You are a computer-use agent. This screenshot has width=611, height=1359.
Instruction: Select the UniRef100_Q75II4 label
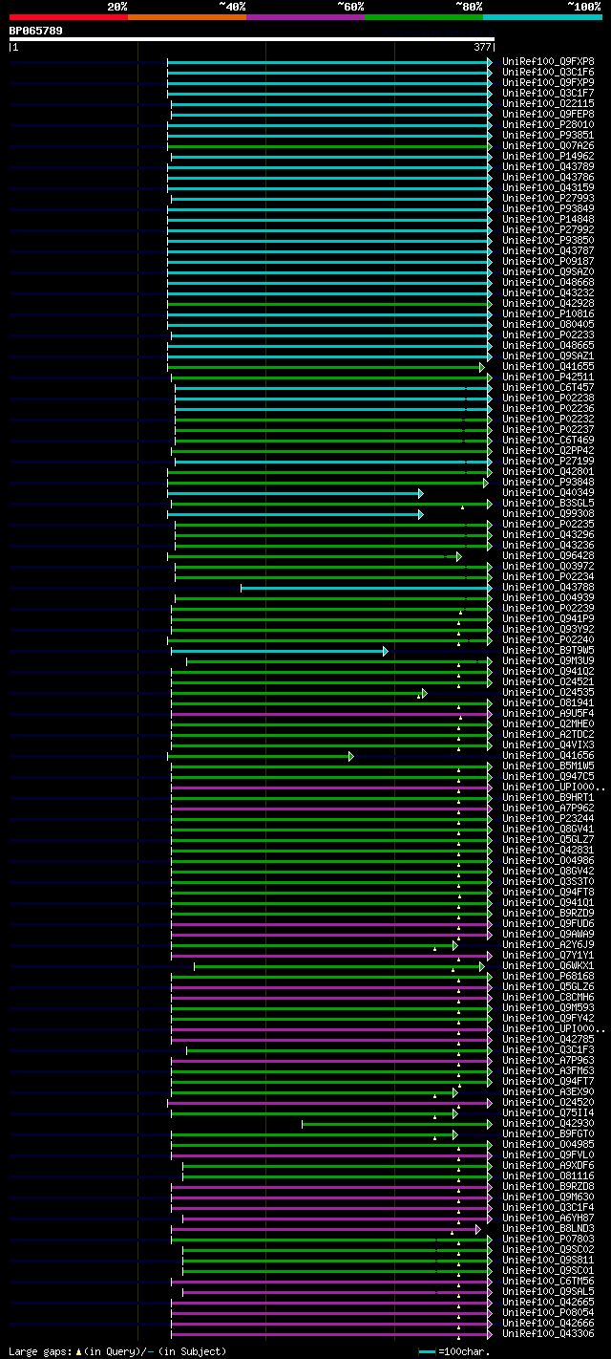[548, 1113]
